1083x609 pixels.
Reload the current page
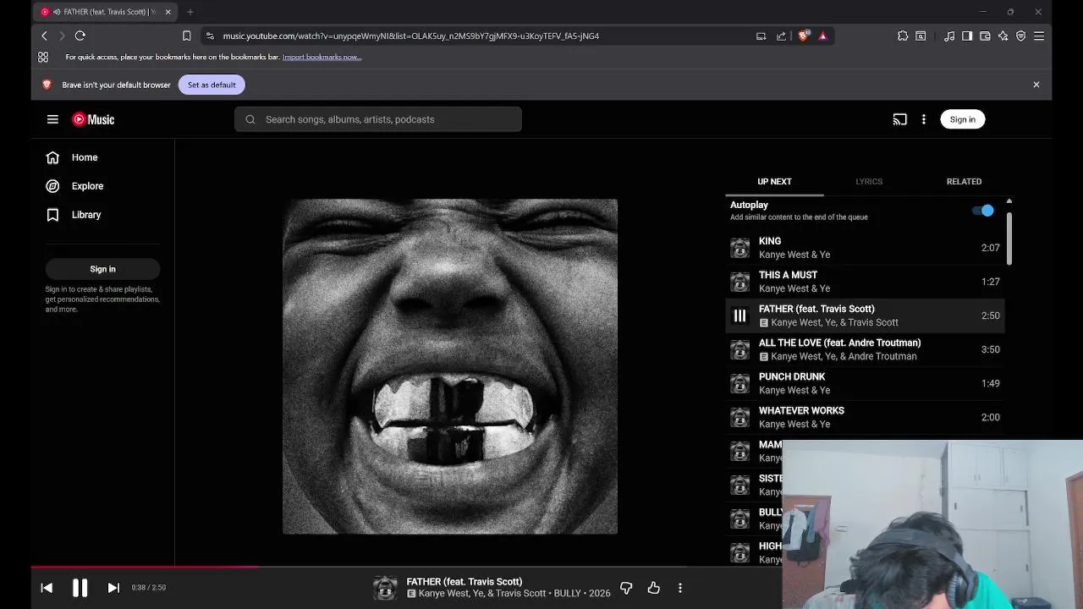(x=80, y=36)
